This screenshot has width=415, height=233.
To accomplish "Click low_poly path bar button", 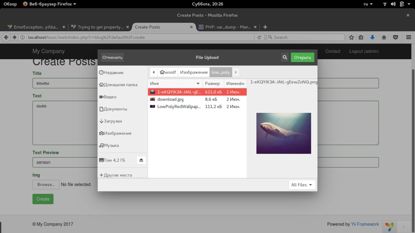I will (221, 72).
